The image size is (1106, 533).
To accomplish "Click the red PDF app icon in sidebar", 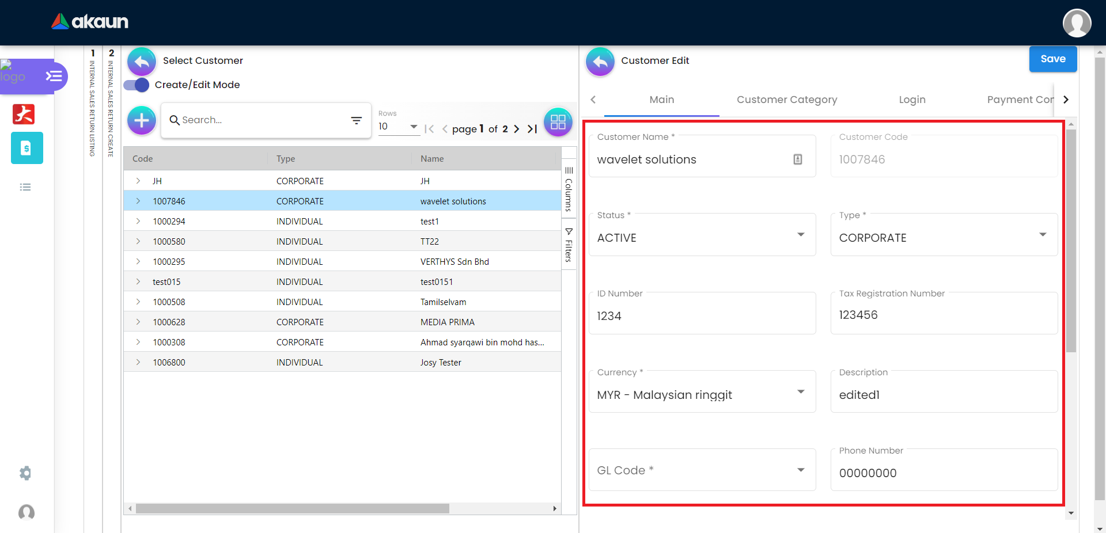I will tap(24, 114).
